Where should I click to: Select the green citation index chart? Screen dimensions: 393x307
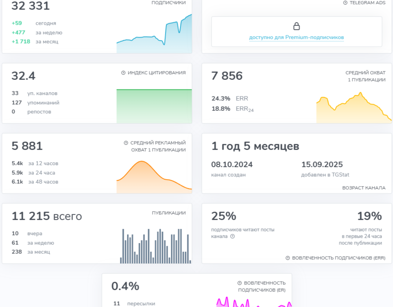click(x=154, y=106)
